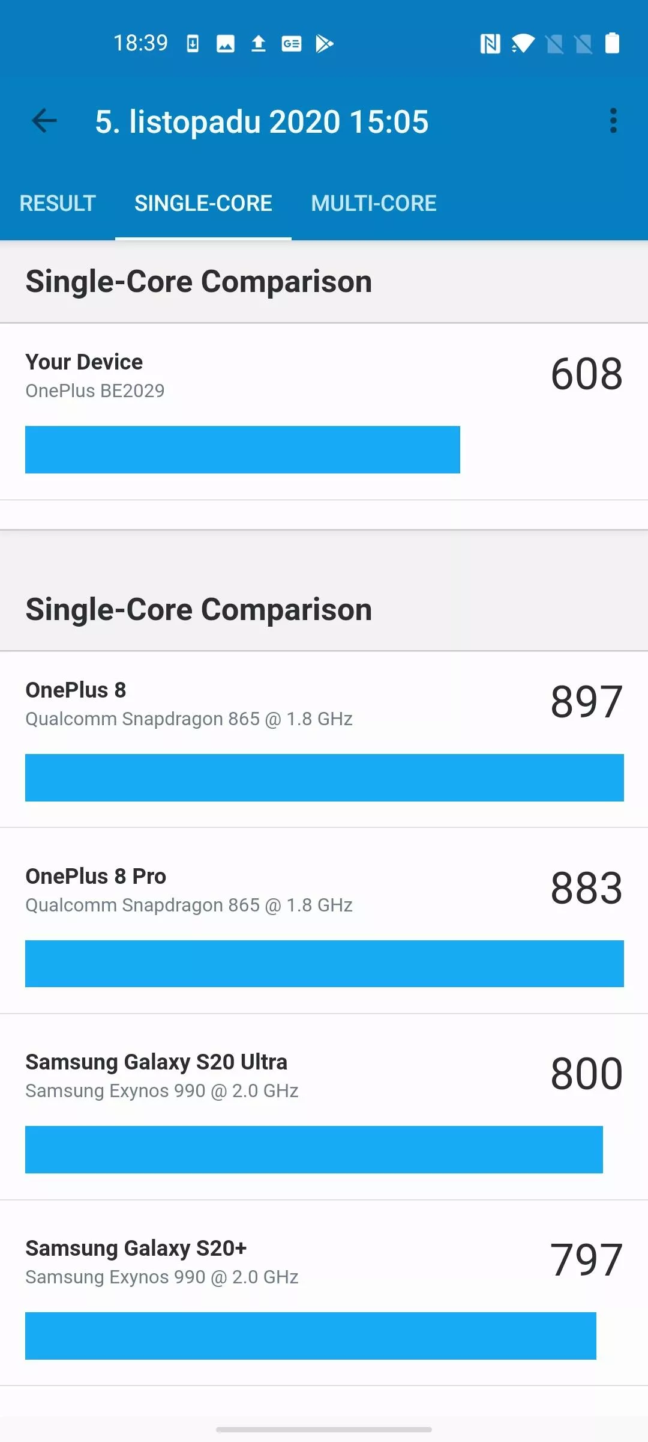648x1442 pixels.
Task: Tap the image notification icon
Action: 226,44
